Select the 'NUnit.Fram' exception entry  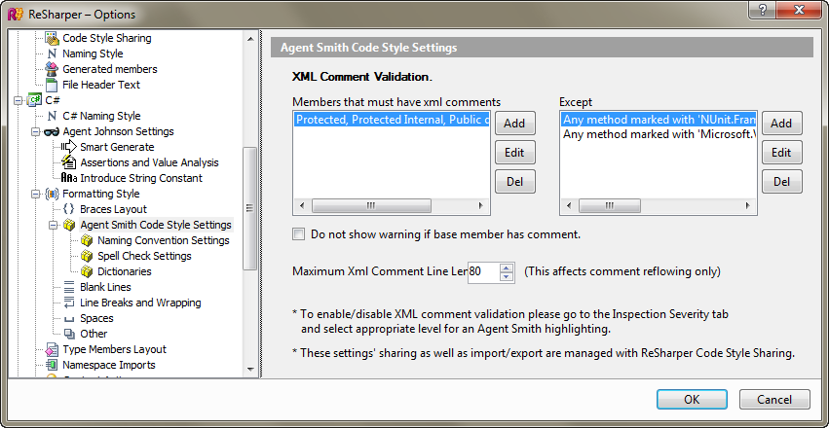pyautogui.click(x=659, y=120)
